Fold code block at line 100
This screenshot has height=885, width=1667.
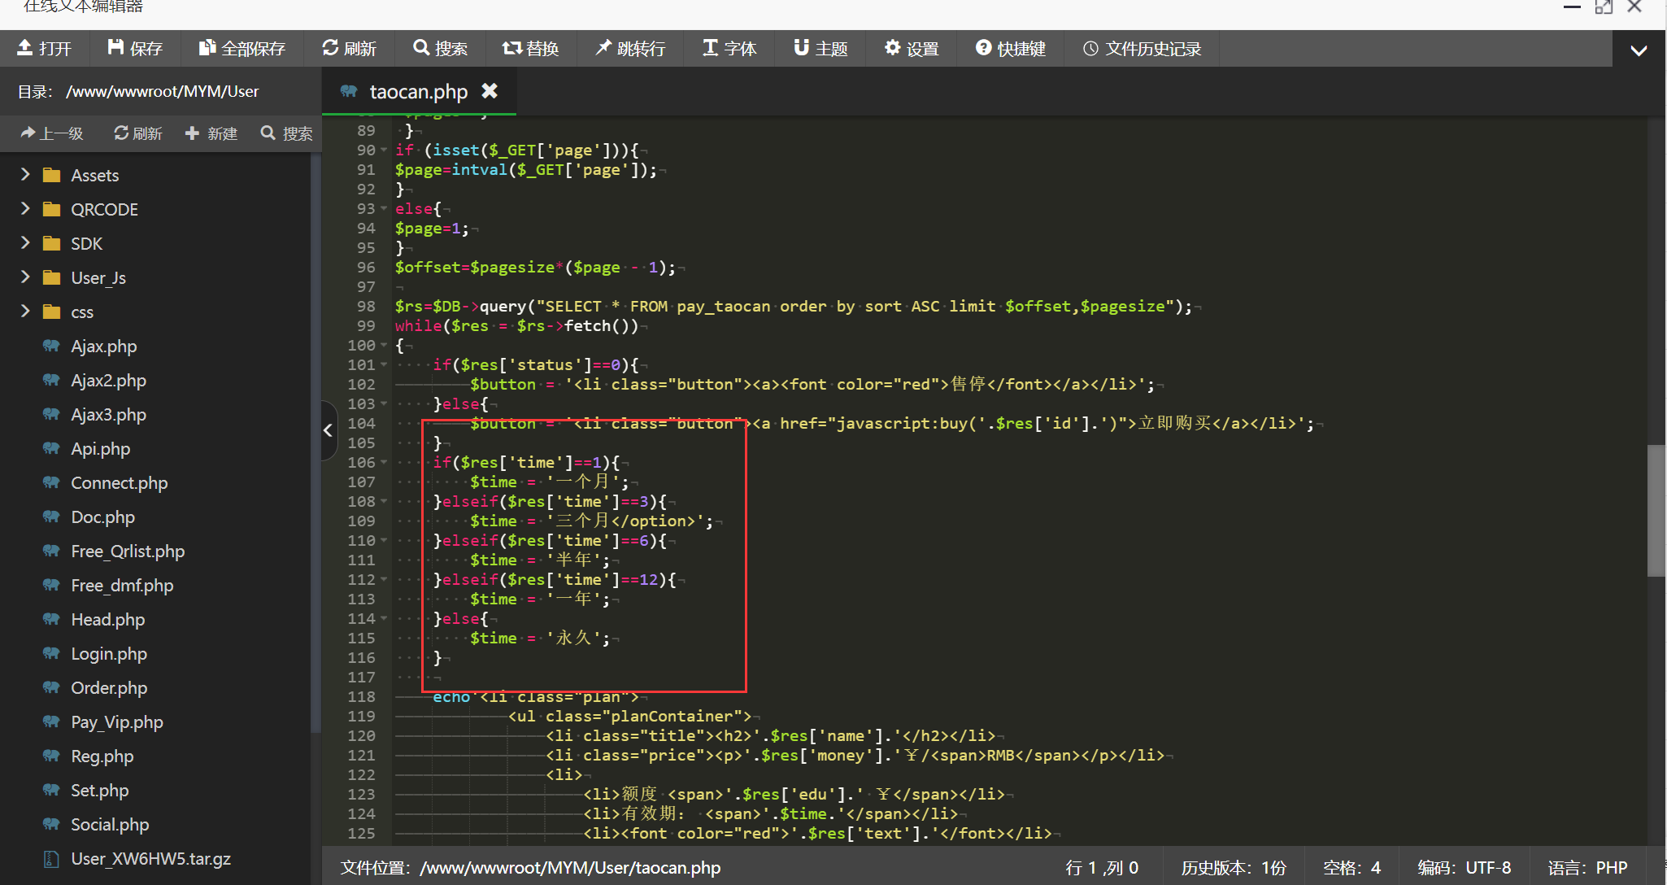point(384,345)
